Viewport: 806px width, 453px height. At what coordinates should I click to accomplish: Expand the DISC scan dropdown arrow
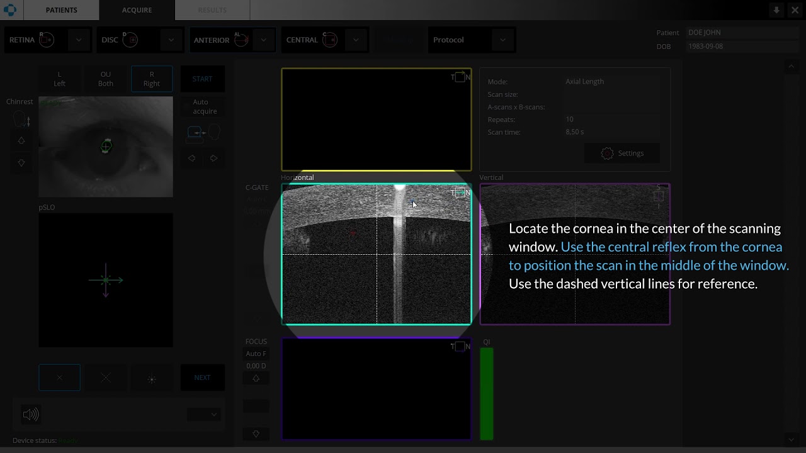(x=171, y=40)
